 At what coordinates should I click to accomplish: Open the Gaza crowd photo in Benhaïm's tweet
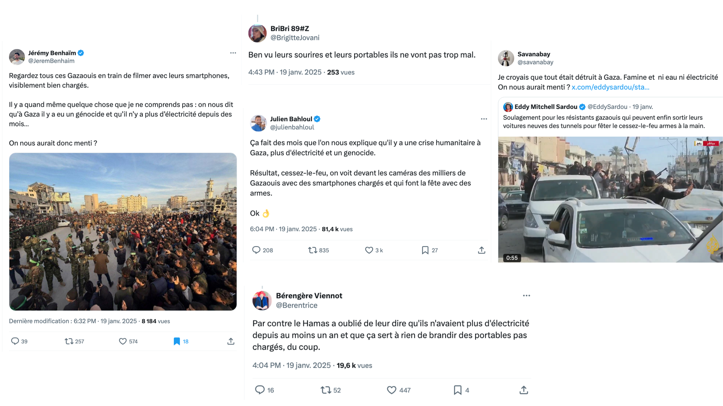[x=123, y=232]
